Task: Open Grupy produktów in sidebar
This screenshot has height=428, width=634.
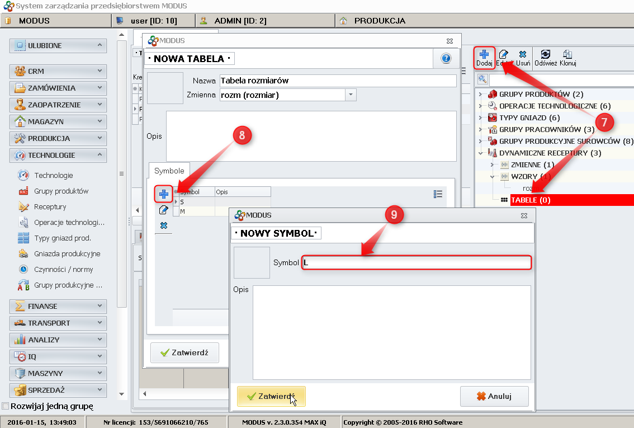Action: pos(61,191)
